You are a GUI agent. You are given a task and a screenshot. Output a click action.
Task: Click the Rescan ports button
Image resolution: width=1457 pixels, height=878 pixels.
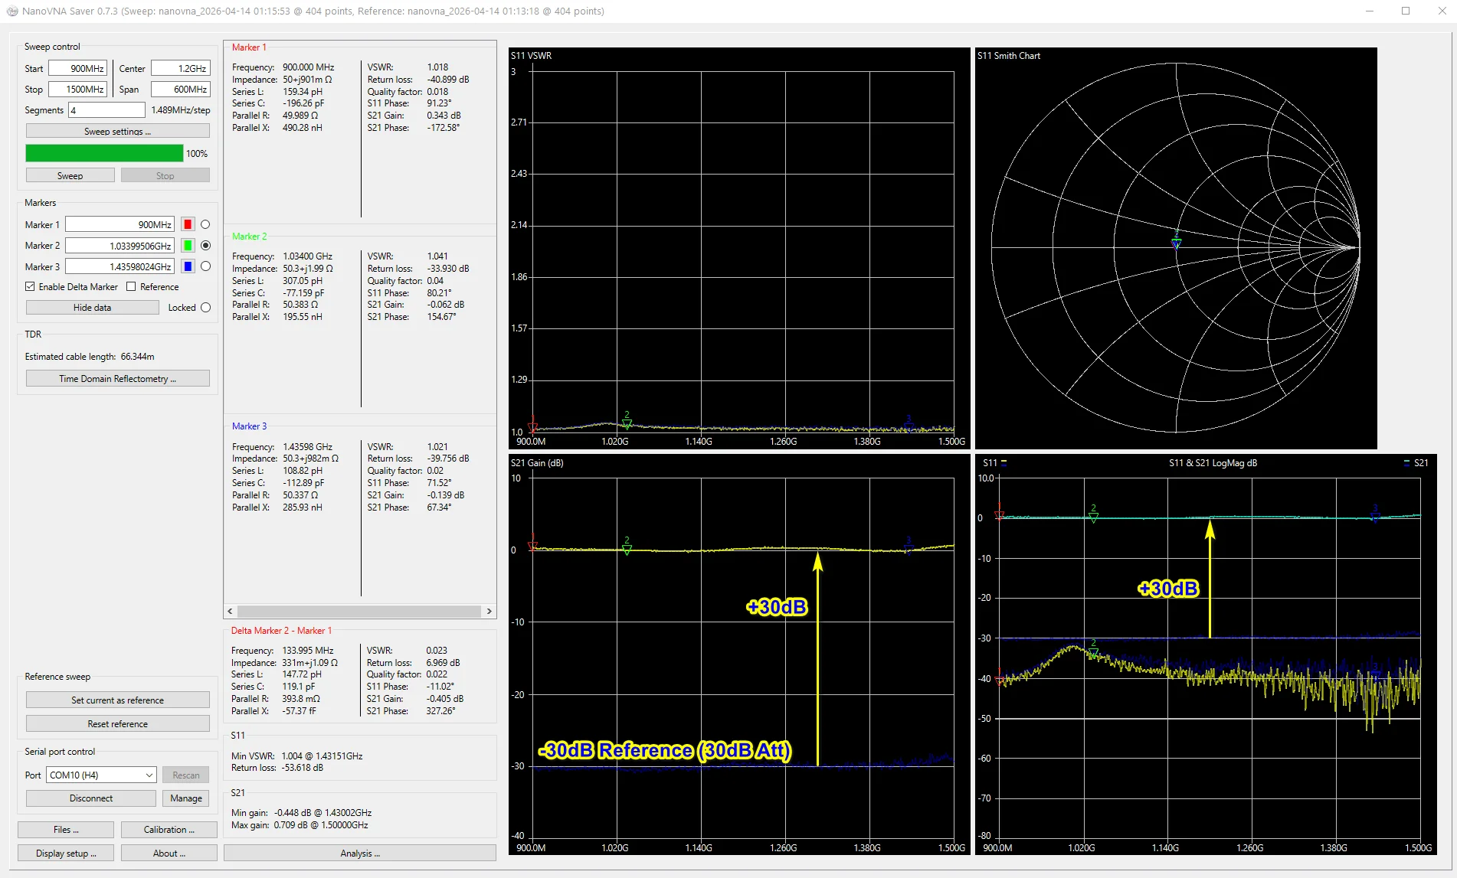point(186,775)
